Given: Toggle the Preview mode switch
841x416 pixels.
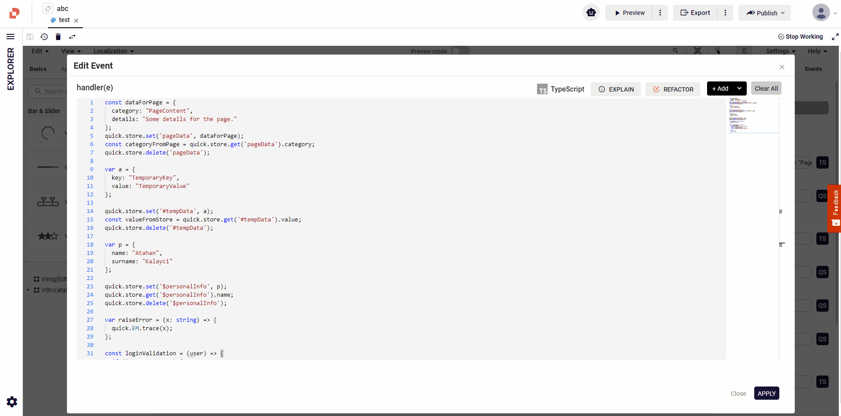Looking at the screenshot, I should pyautogui.click(x=460, y=51).
